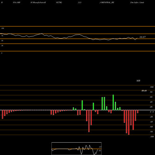Click the end point of the RSI line

(137, 38)
